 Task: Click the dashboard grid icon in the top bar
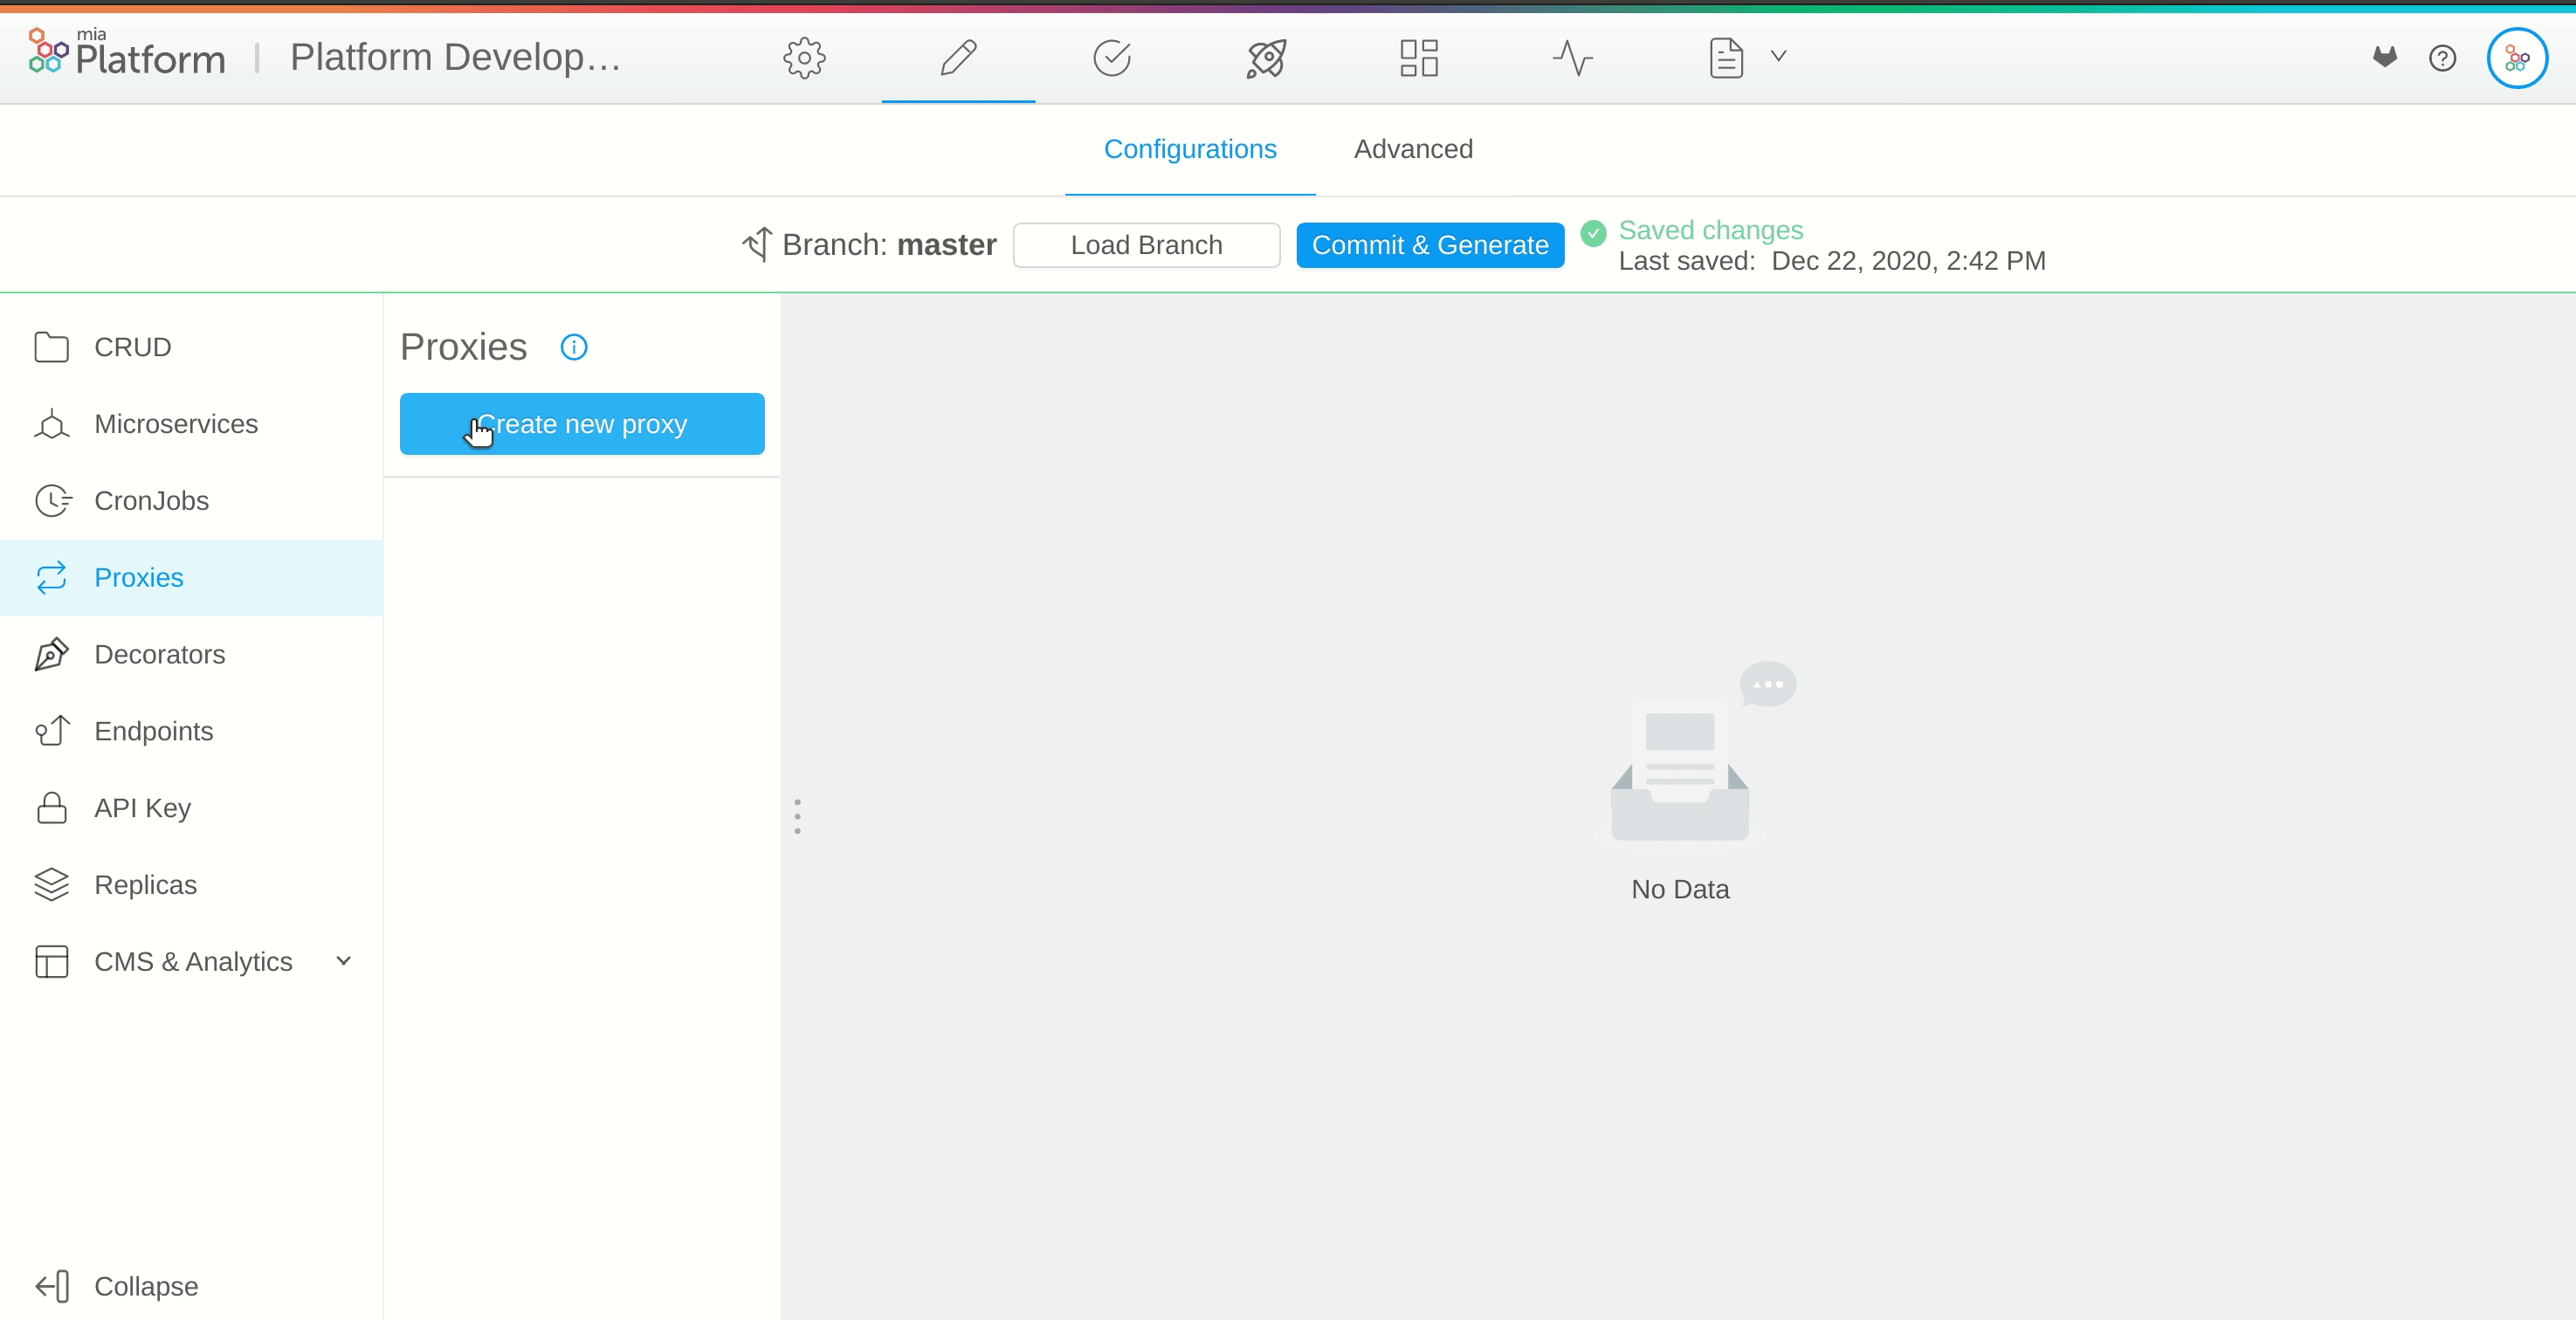click(x=1416, y=57)
